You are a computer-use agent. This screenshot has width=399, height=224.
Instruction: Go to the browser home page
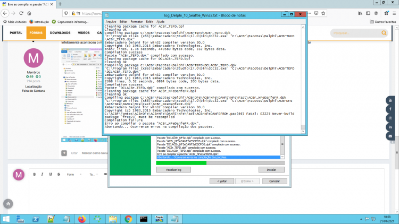coord(29,13)
